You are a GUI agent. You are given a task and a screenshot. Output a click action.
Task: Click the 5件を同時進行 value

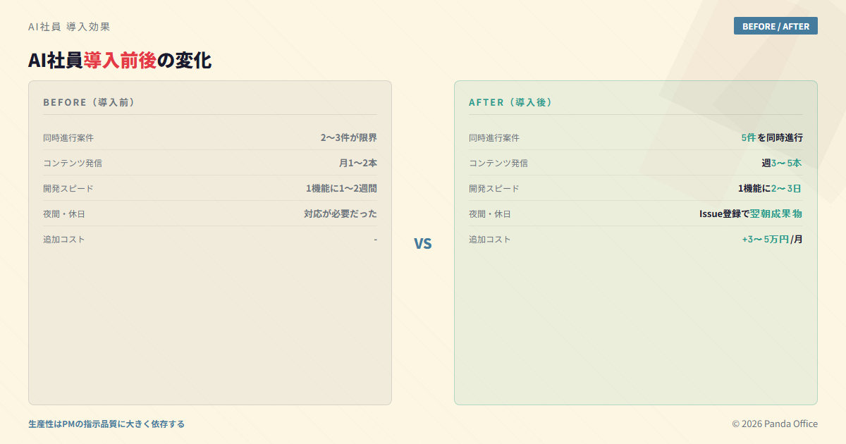(x=771, y=137)
